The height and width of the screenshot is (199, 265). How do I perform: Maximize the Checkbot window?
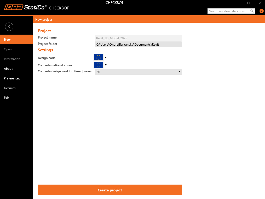pyautogui.click(x=248, y=3)
